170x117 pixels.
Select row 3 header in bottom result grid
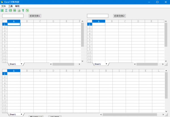(x=5, y=80)
